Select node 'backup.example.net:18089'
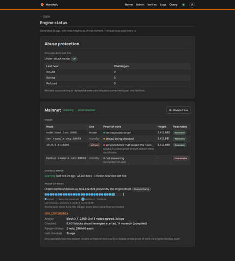 tap(66, 158)
